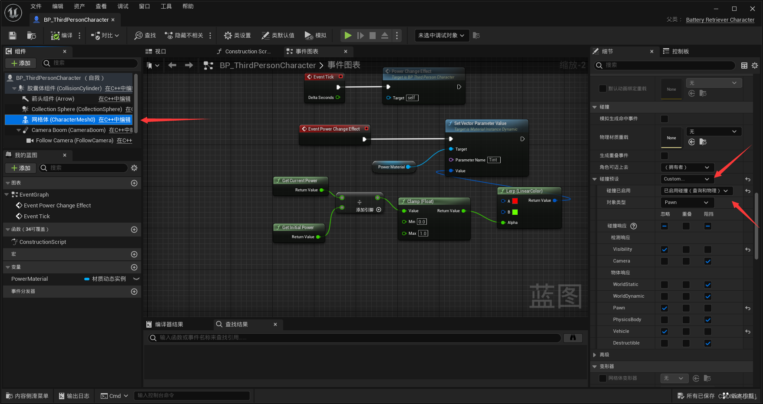Viewport: 763px width, 404px height.
Task: Start play with the green play button
Action: [x=348, y=36]
